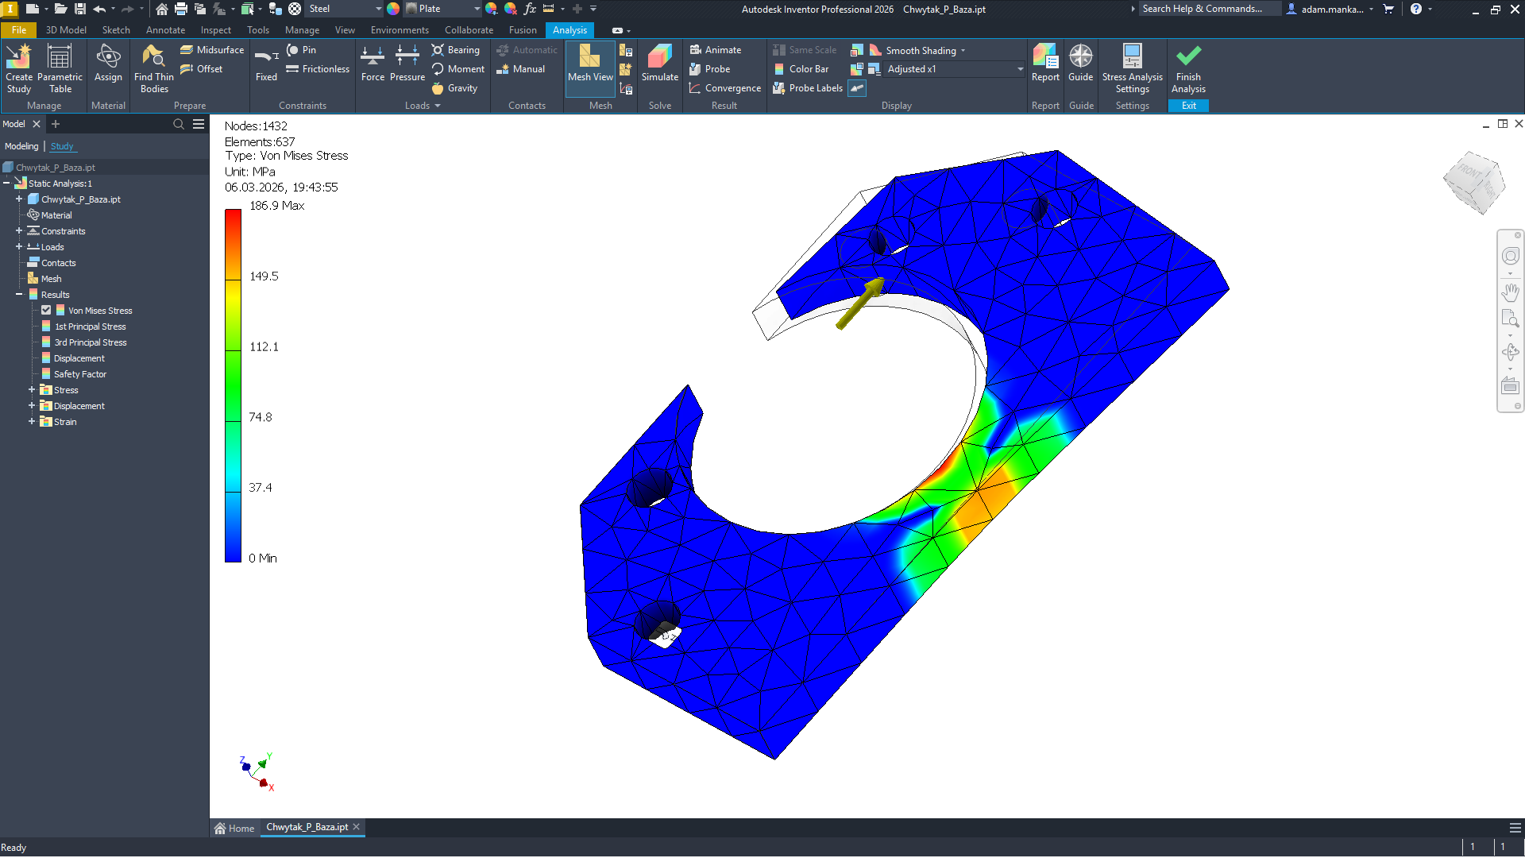Select Safety Factor result
Image resolution: width=1525 pixels, height=858 pixels.
(79, 374)
